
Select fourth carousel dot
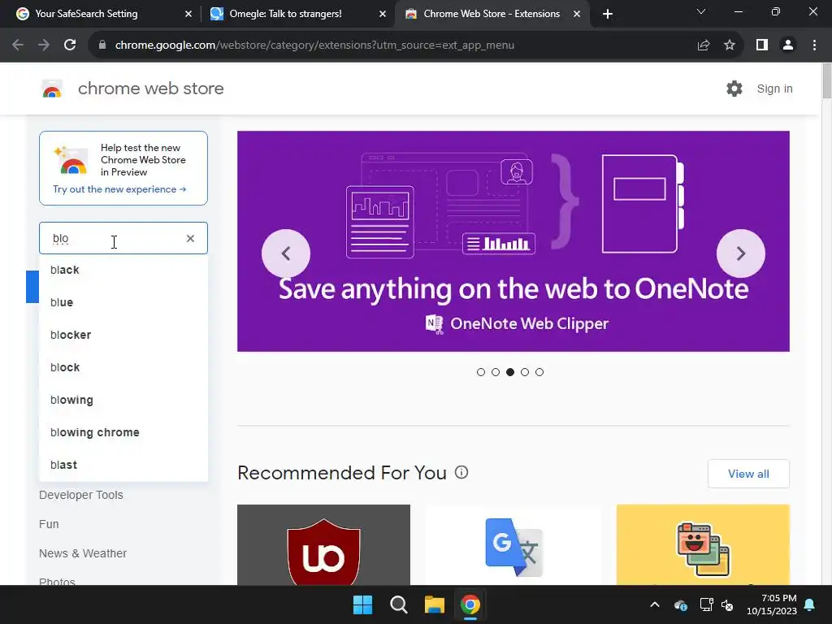(525, 372)
